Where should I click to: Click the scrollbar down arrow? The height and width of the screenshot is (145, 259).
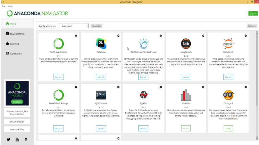click(257, 138)
